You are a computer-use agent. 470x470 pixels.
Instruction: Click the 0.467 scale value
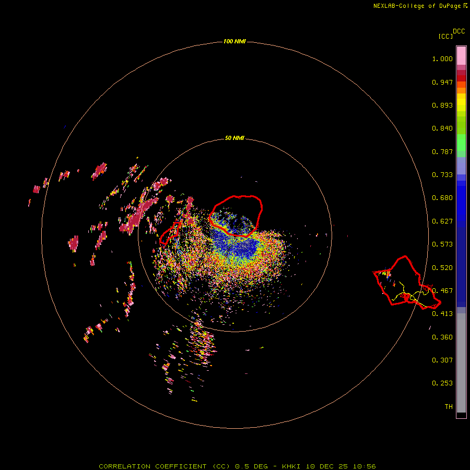coord(442,291)
